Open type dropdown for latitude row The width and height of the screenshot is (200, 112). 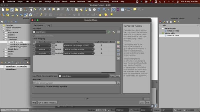coord(78,49)
